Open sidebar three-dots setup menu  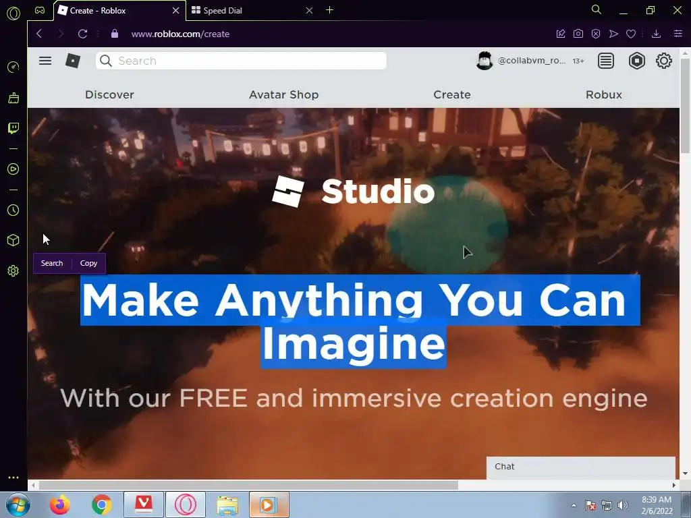coord(13,478)
